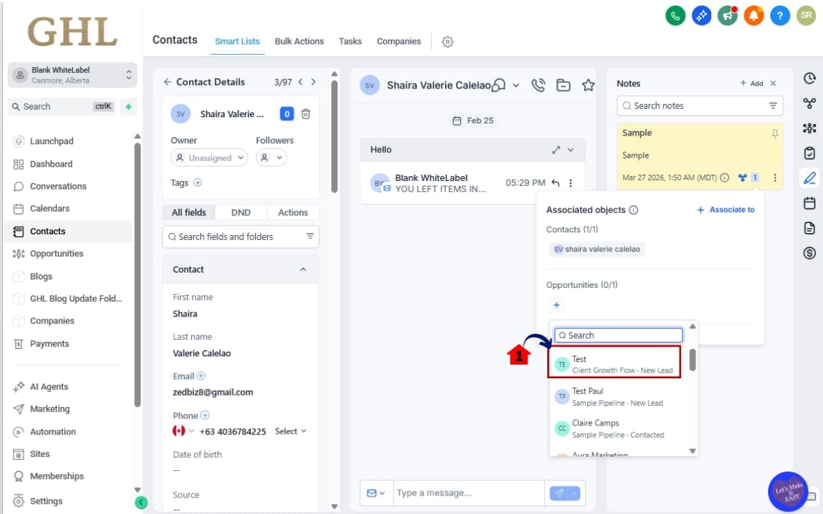Switch to the DND tab
Screen dimensions: 823x514
tap(241, 212)
